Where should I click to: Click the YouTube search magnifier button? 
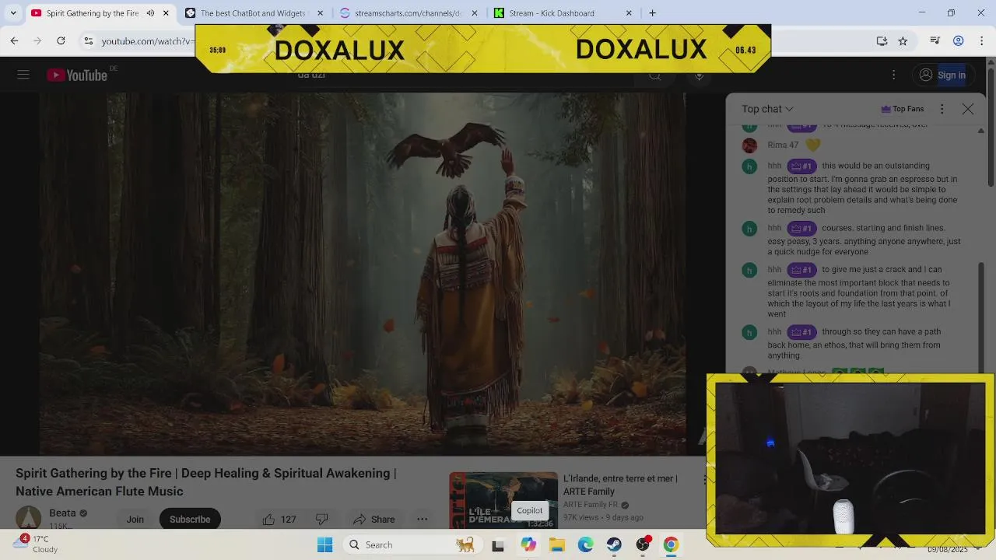coord(655,75)
